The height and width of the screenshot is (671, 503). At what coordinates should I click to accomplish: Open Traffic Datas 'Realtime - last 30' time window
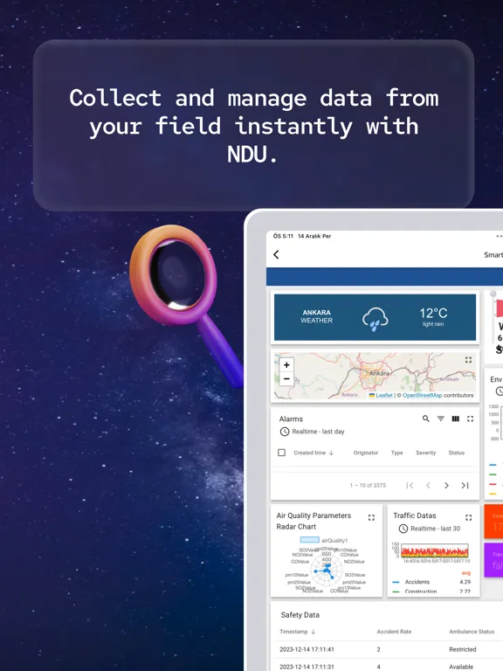pyautogui.click(x=430, y=529)
